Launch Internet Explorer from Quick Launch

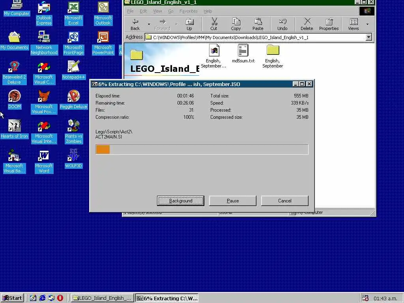42,298
